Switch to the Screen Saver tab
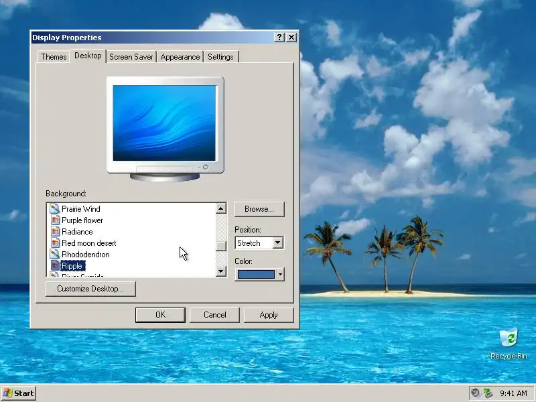The height and width of the screenshot is (402, 536). coord(131,57)
